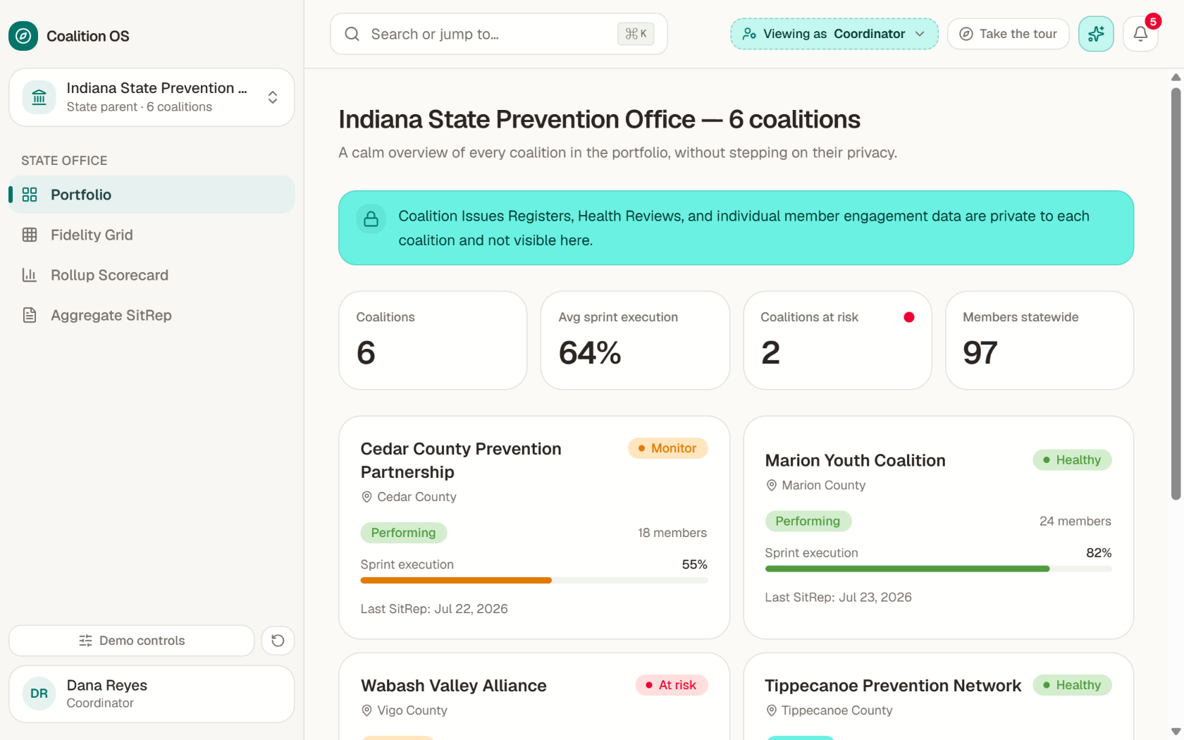Click the Fidelity Grid table icon
The width and height of the screenshot is (1184, 740).
click(30, 235)
